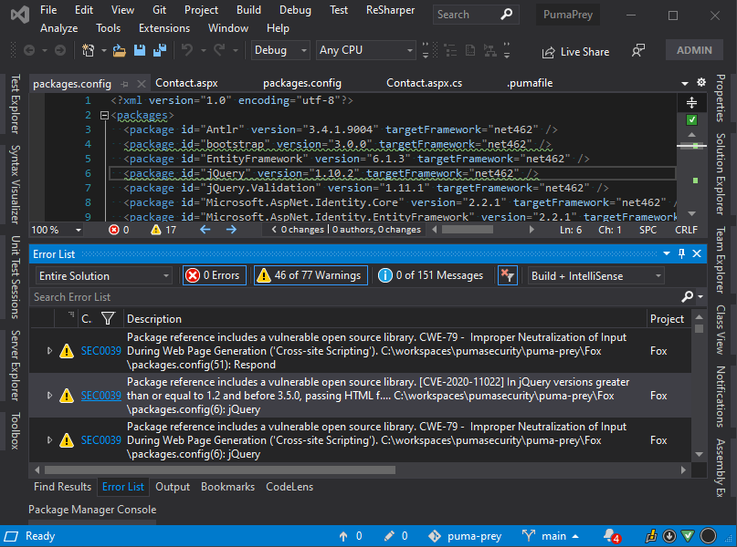Image resolution: width=737 pixels, height=547 pixels.
Task: Navigate forward with the toolbar forward arrow
Action: (60, 50)
